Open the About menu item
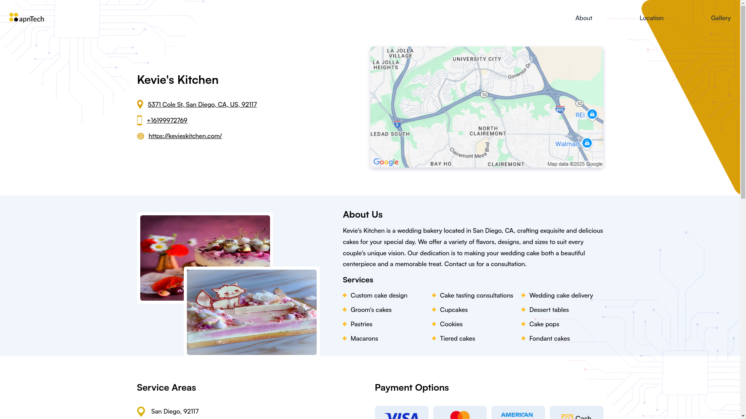 [x=584, y=18]
